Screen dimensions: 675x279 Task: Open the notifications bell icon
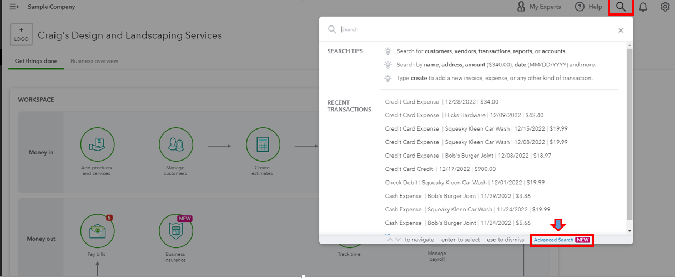(643, 7)
